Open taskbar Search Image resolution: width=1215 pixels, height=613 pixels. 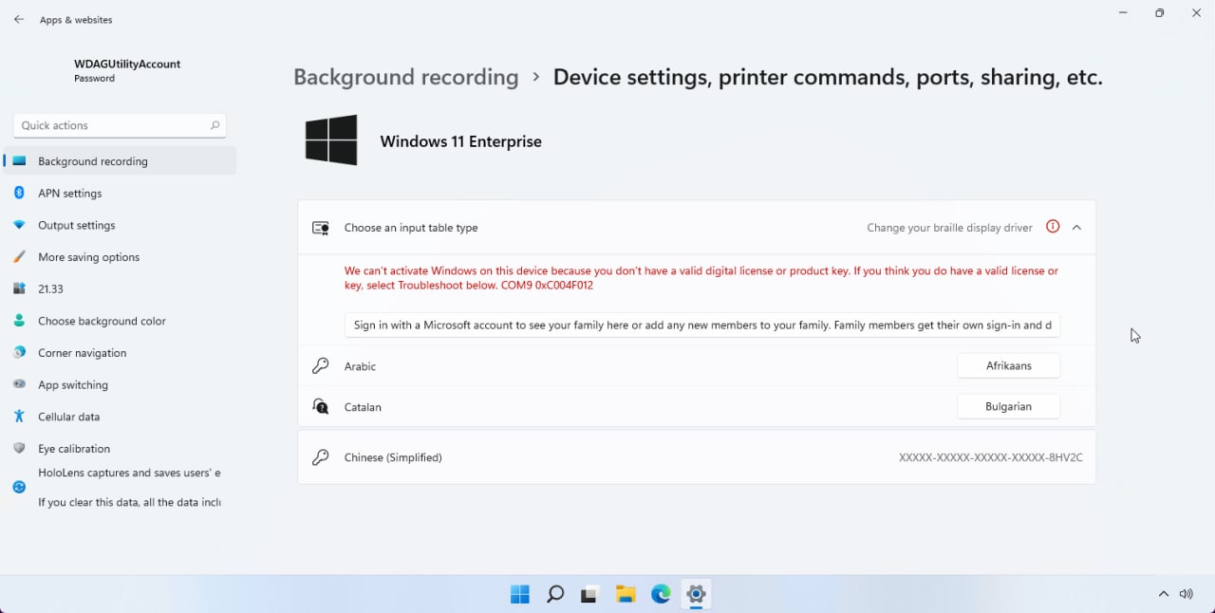(555, 594)
